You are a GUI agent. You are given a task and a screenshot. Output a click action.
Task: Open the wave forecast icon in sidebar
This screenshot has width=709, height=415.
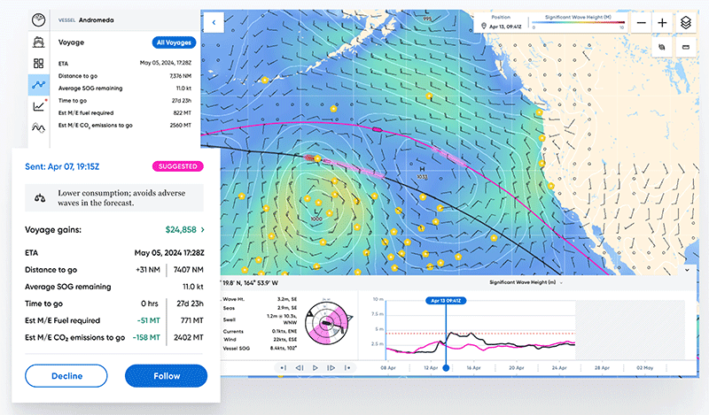pyautogui.click(x=38, y=127)
